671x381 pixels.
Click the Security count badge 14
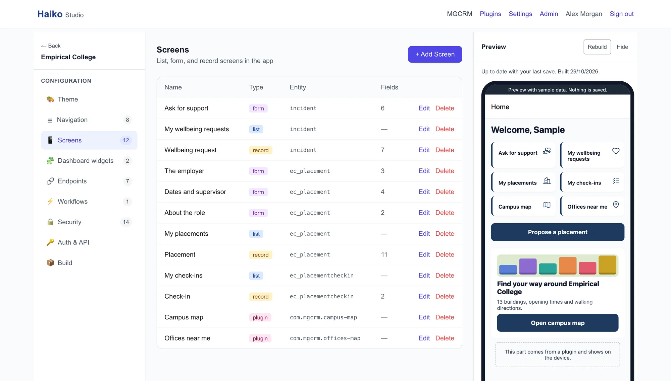click(126, 222)
